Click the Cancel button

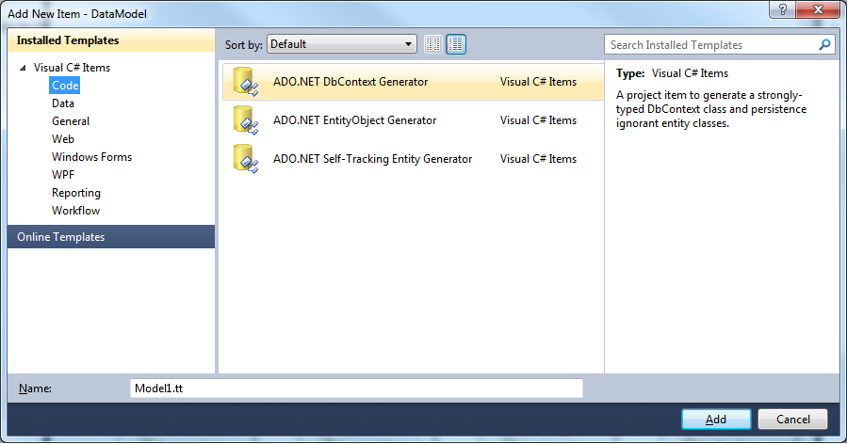click(791, 420)
